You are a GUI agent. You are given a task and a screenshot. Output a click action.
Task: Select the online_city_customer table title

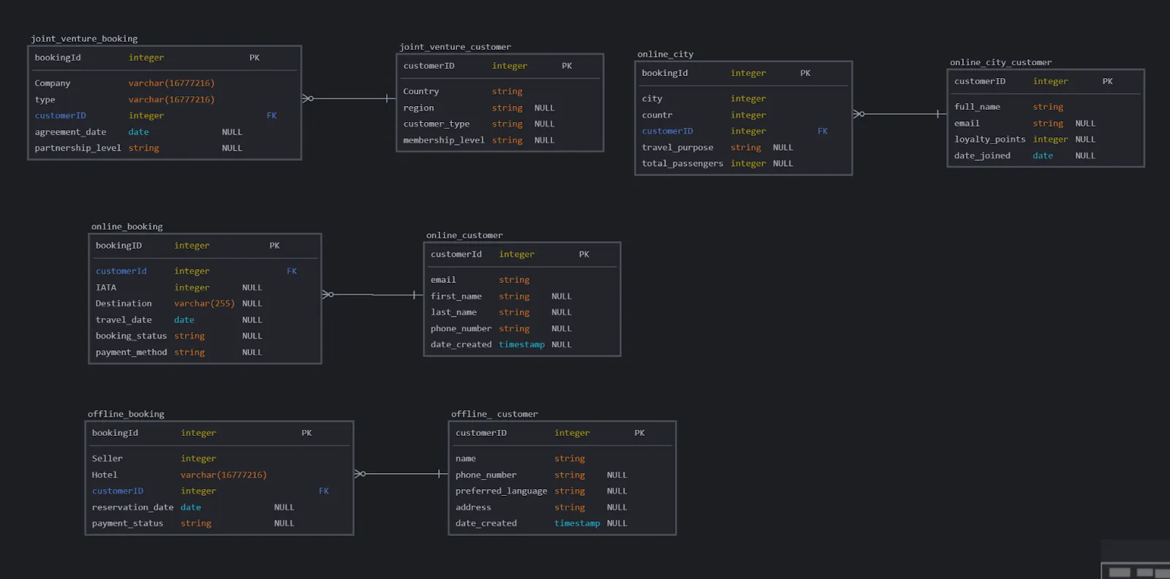pos(1000,62)
